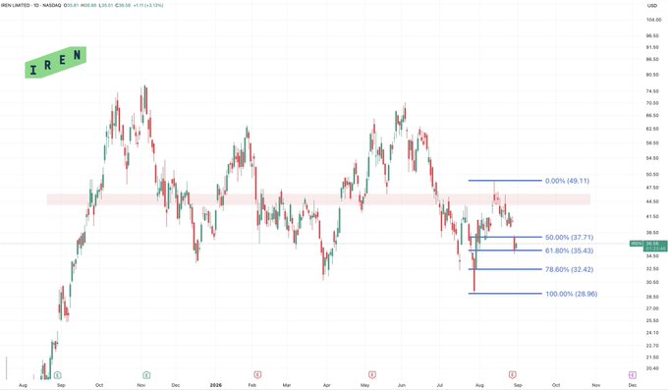Click the +3.13% change value in header
The width and height of the screenshot is (668, 390).
(154, 6)
